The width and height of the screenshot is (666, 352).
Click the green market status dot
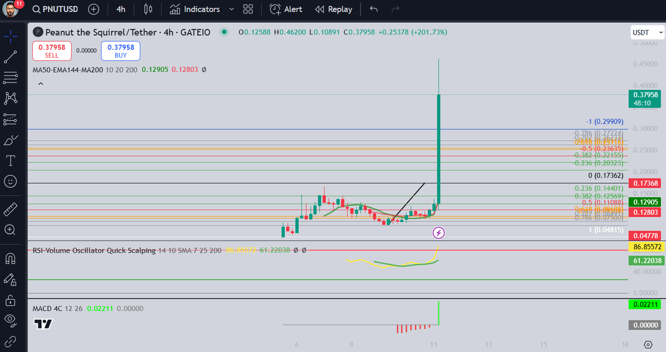pyautogui.click(x=224, y=32)
